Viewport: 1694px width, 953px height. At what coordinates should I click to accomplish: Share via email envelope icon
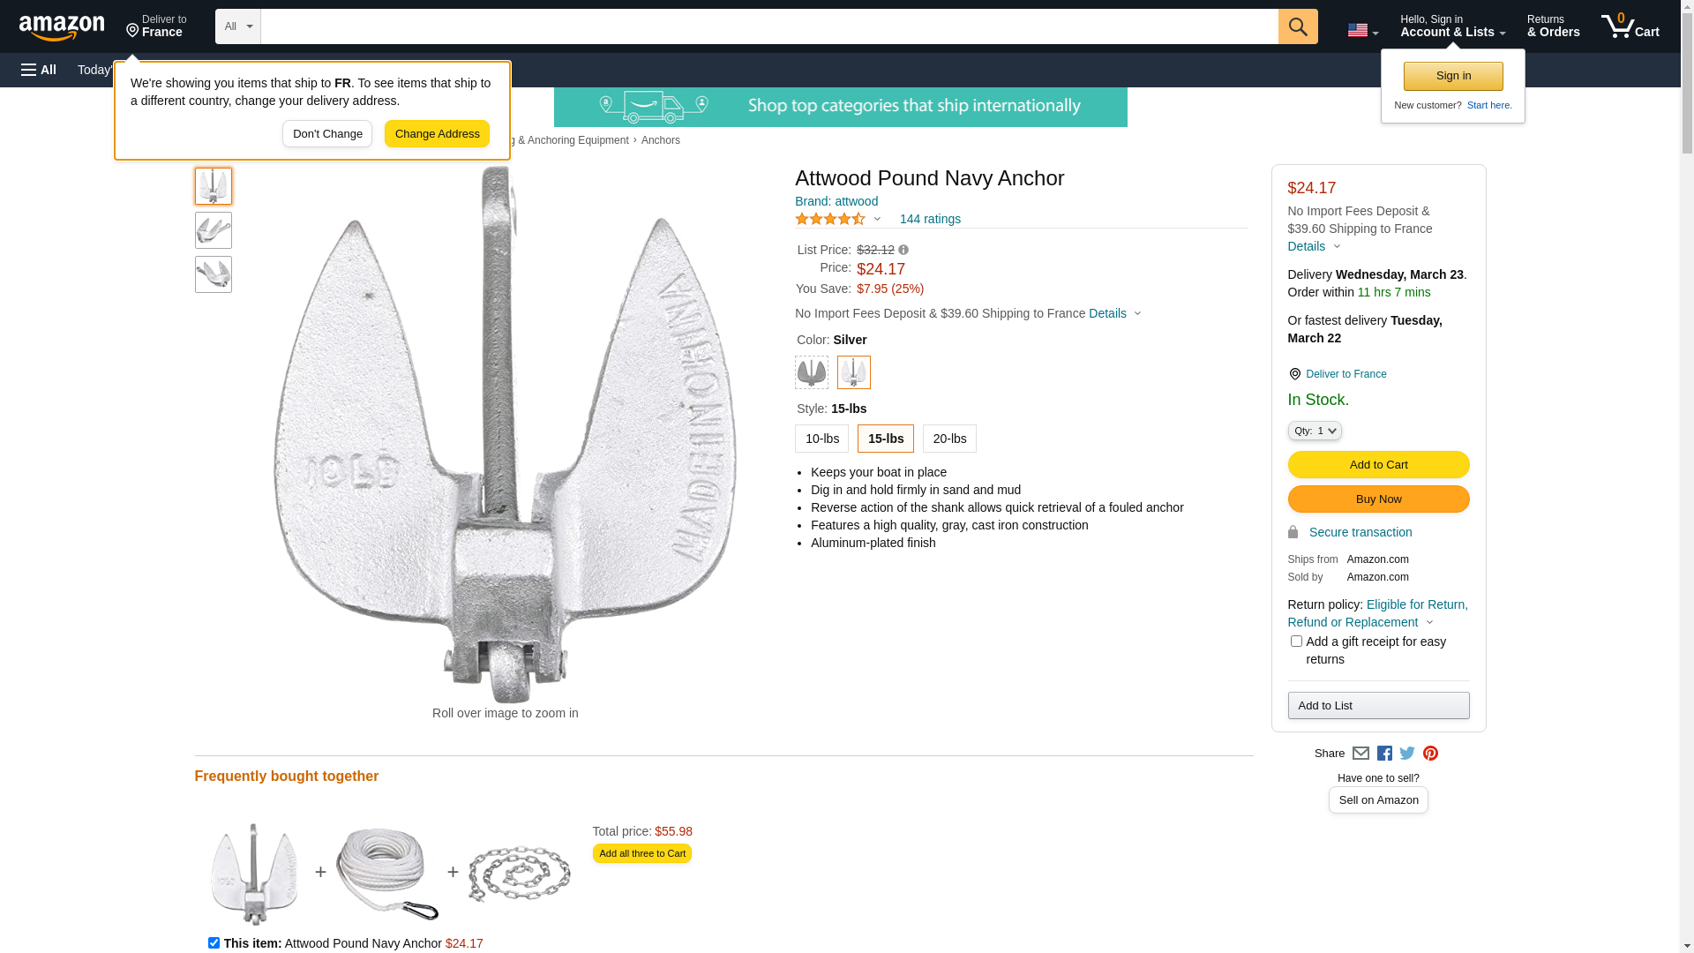pyautogui.click(x=1360, y=754)
